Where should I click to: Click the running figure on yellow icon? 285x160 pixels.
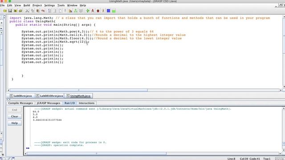pos(103,11)
